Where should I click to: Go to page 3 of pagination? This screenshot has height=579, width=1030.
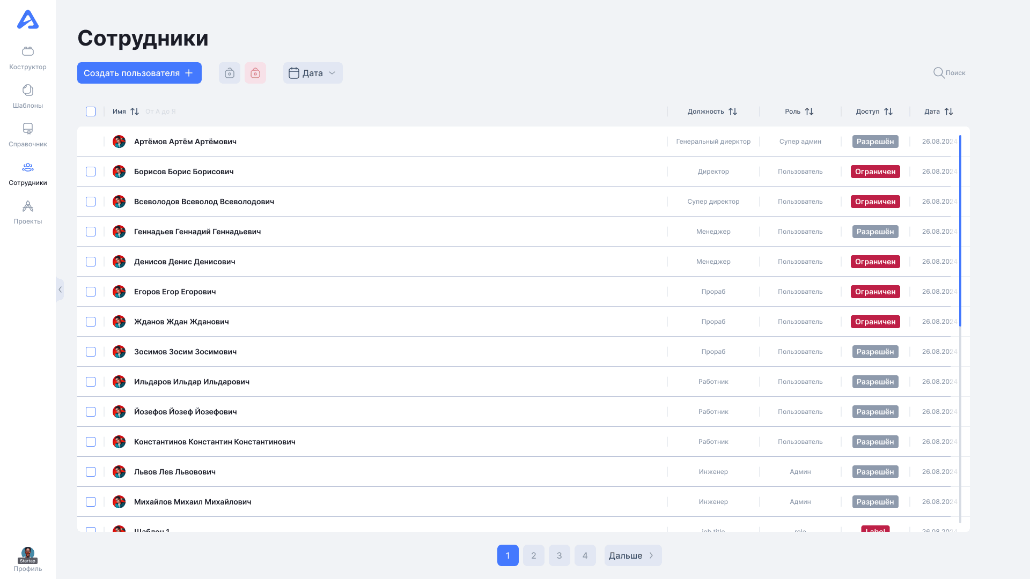(x=559, y=555)
